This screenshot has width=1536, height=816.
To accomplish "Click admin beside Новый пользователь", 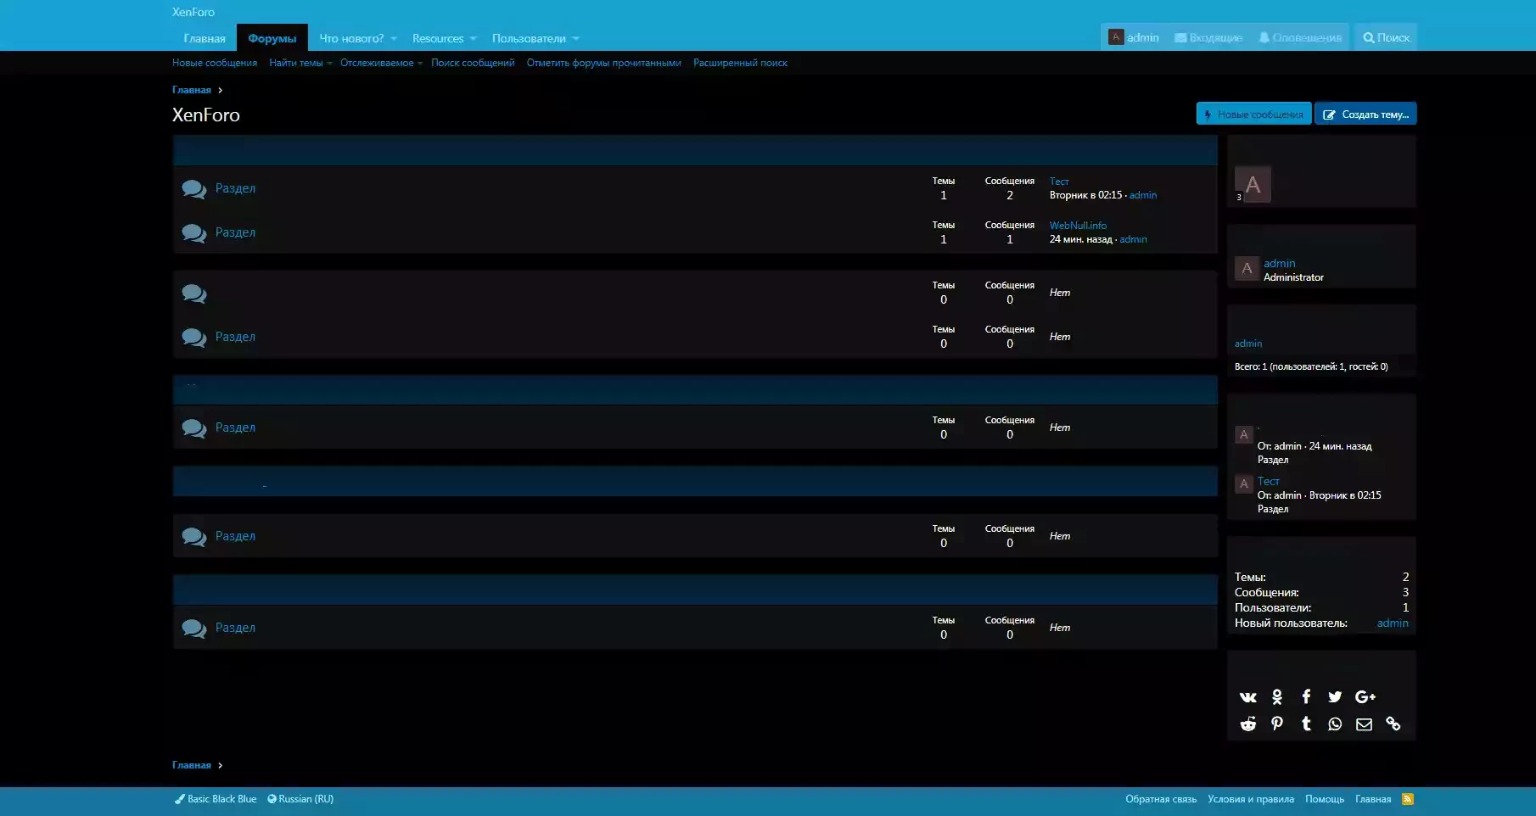I will 1393,623.
